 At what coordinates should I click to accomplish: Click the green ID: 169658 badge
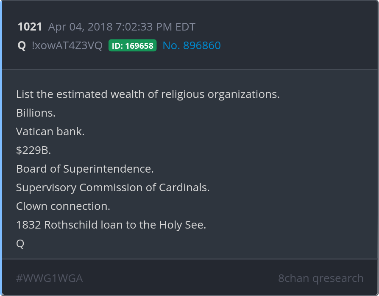point(133,46)
